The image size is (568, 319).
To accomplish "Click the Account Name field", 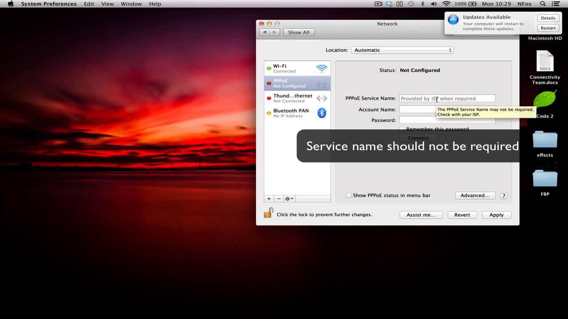I will point(447,109).
